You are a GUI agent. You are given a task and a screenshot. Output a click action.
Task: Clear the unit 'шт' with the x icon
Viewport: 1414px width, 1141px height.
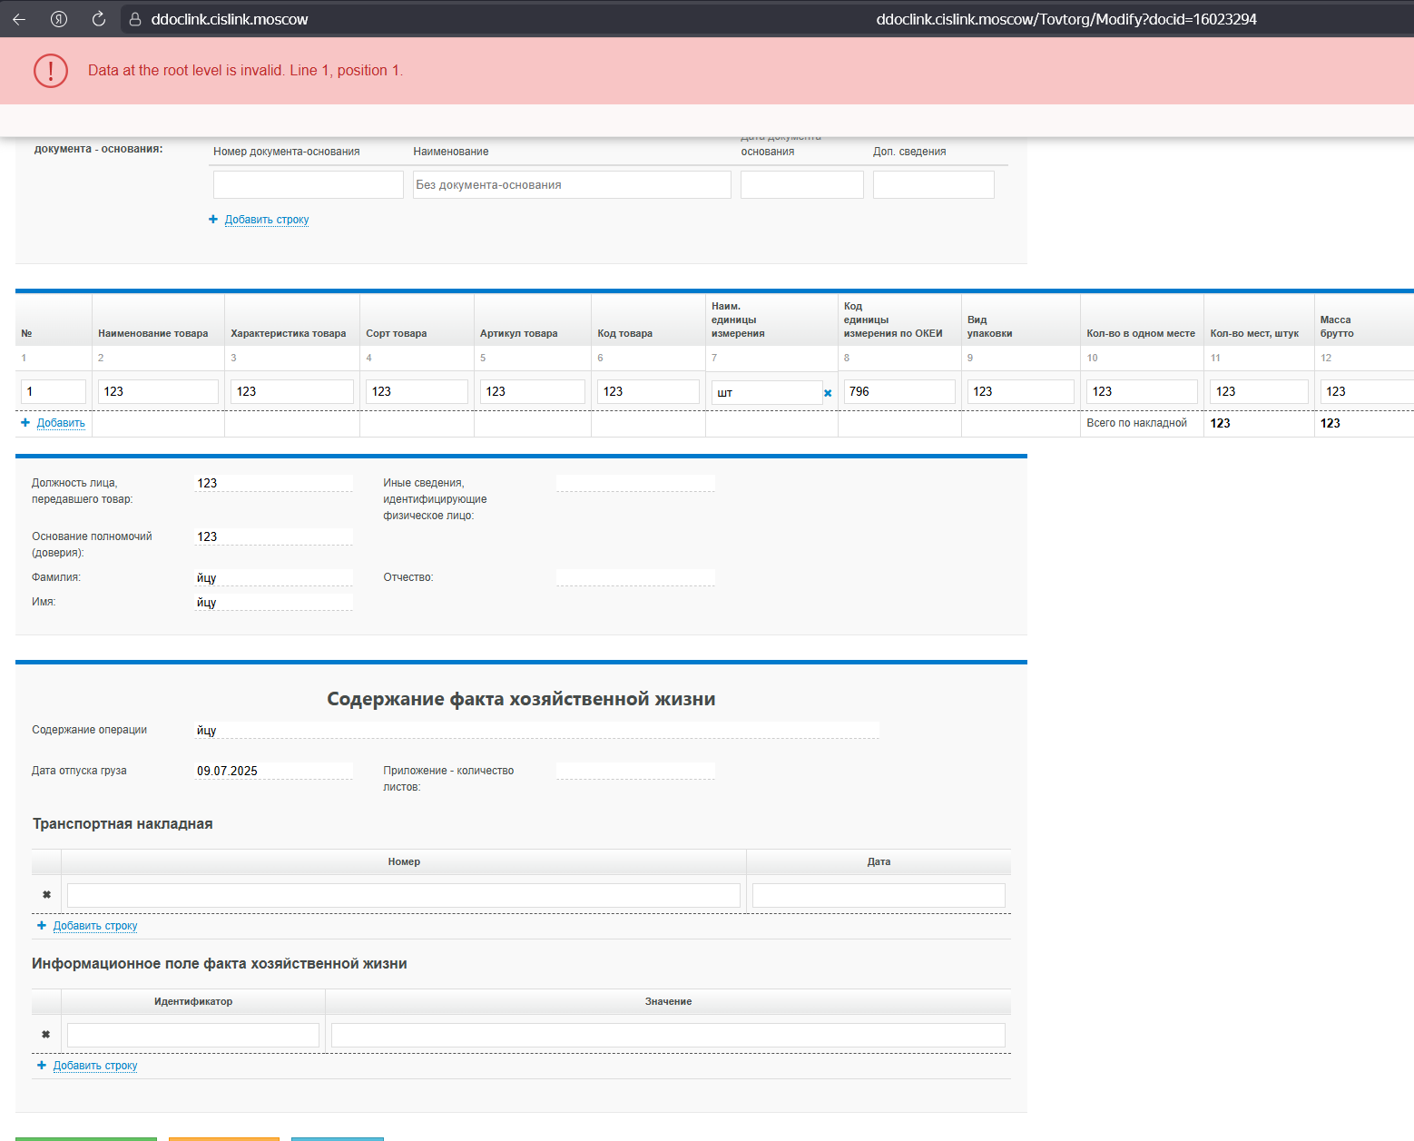(828, 393)
